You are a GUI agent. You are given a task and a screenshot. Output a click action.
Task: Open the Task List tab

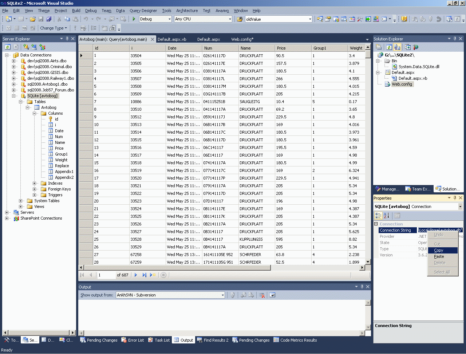[x=159, y=340]
